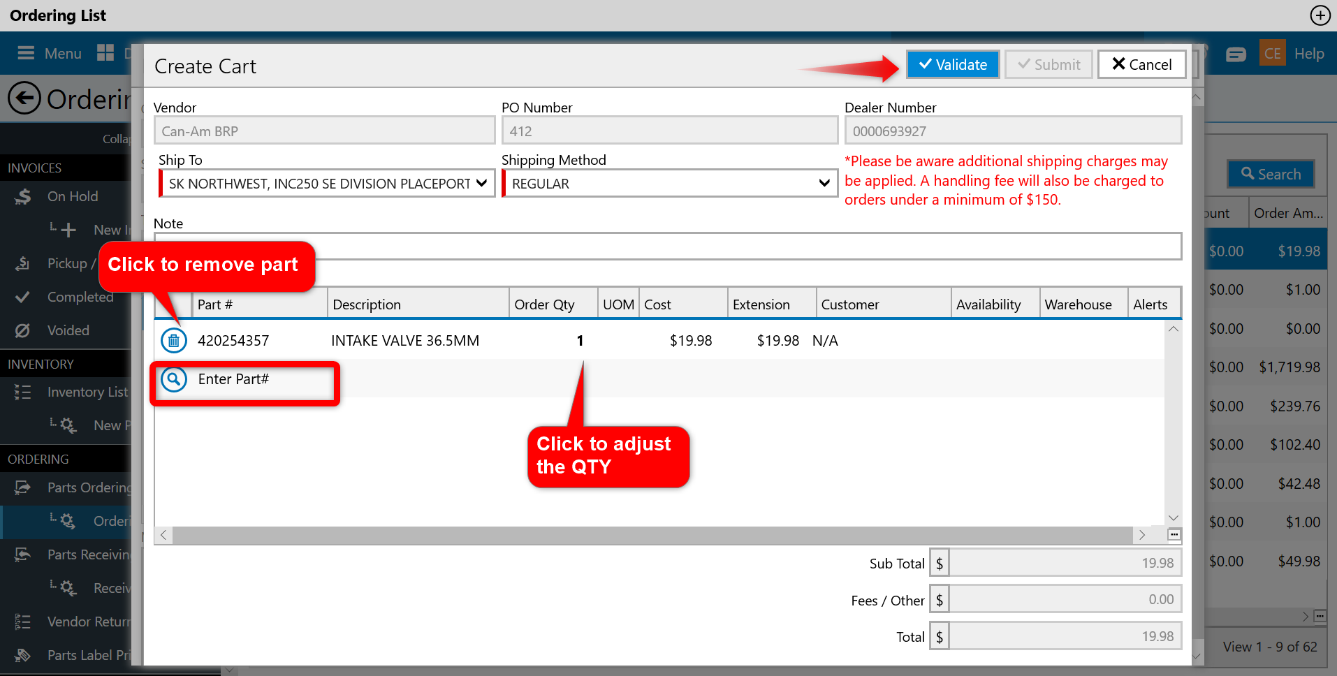Viewport: 1337px width, 676px height.
Task: Click the Order Am... column header in the background
Action: click(x=1288, y=213)
